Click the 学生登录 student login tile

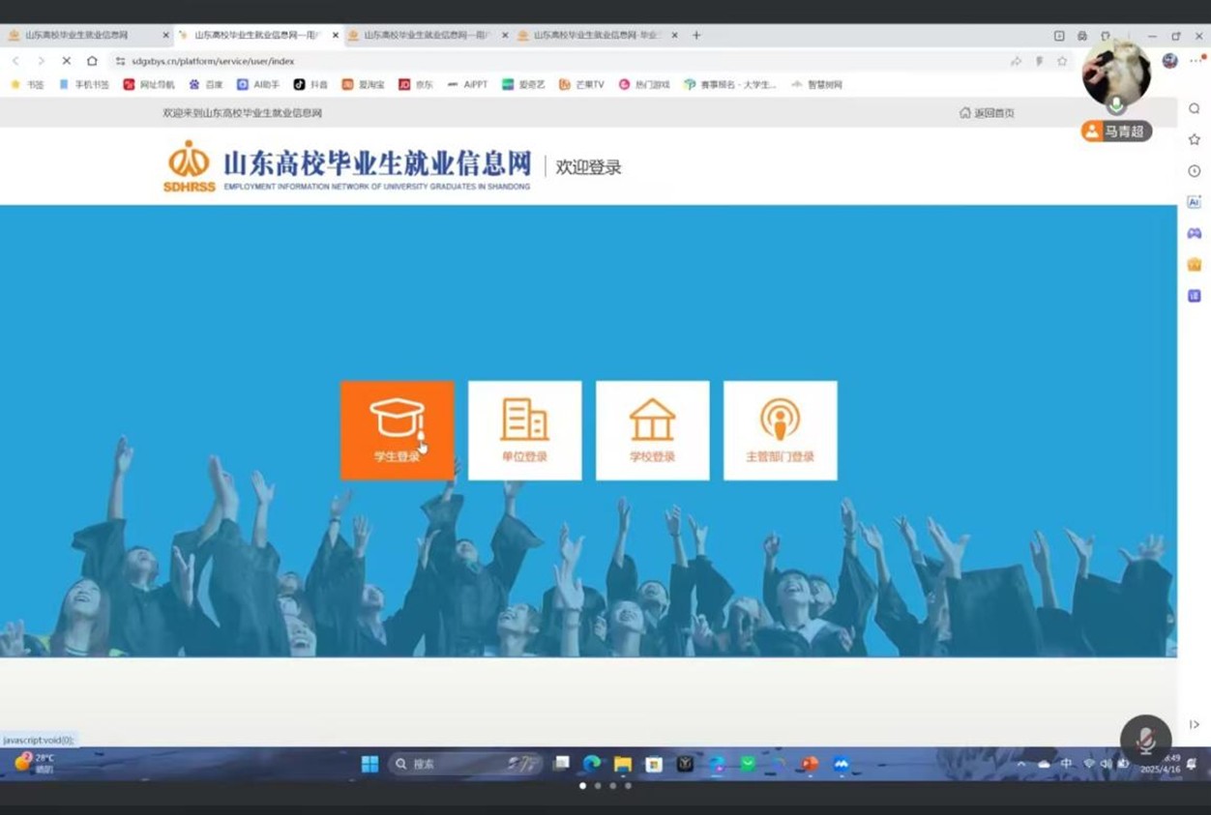pos(397,430)
